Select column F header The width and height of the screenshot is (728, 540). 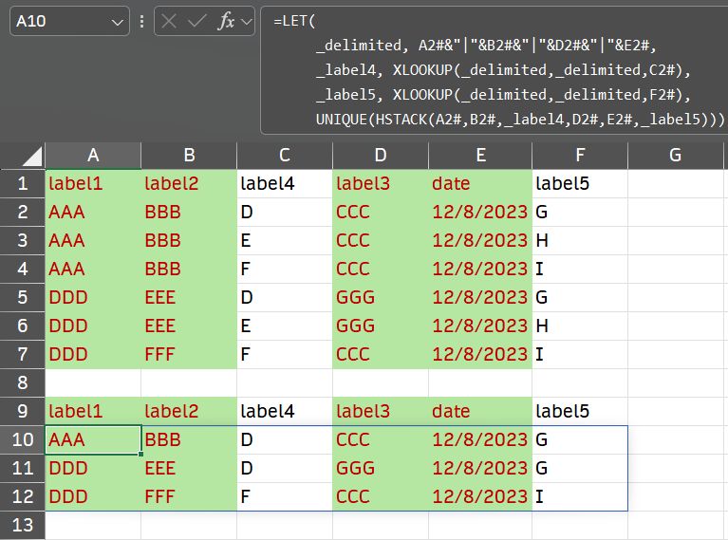click(580, 155)
